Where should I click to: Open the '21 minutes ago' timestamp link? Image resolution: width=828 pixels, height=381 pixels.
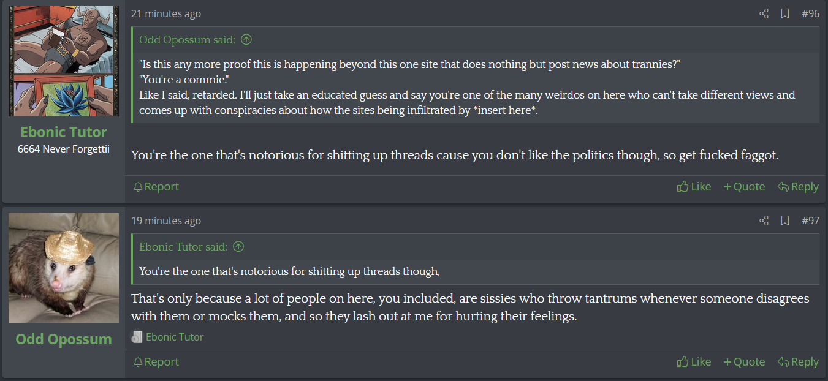click(x=166, y=13)
